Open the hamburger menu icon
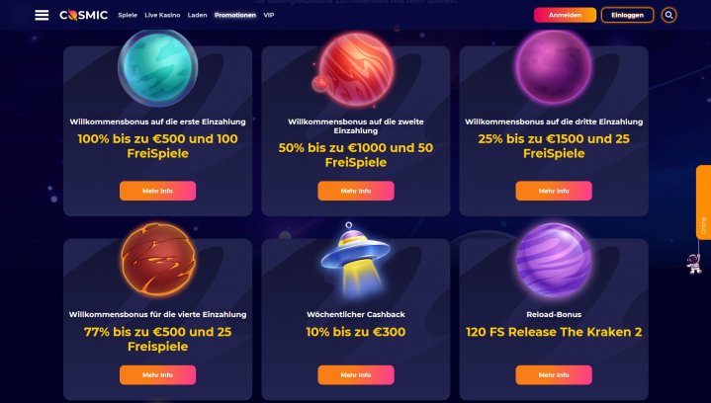Screen dimensions: 711x403 coord(42,15)
